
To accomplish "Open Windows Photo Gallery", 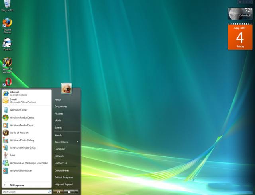I will [x=22, y=140].
